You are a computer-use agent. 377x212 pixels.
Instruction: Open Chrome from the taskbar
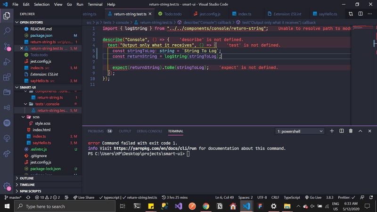[206, 206]
